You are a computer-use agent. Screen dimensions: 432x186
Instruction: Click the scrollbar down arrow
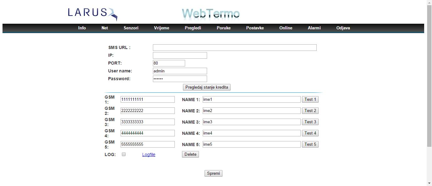429,183
